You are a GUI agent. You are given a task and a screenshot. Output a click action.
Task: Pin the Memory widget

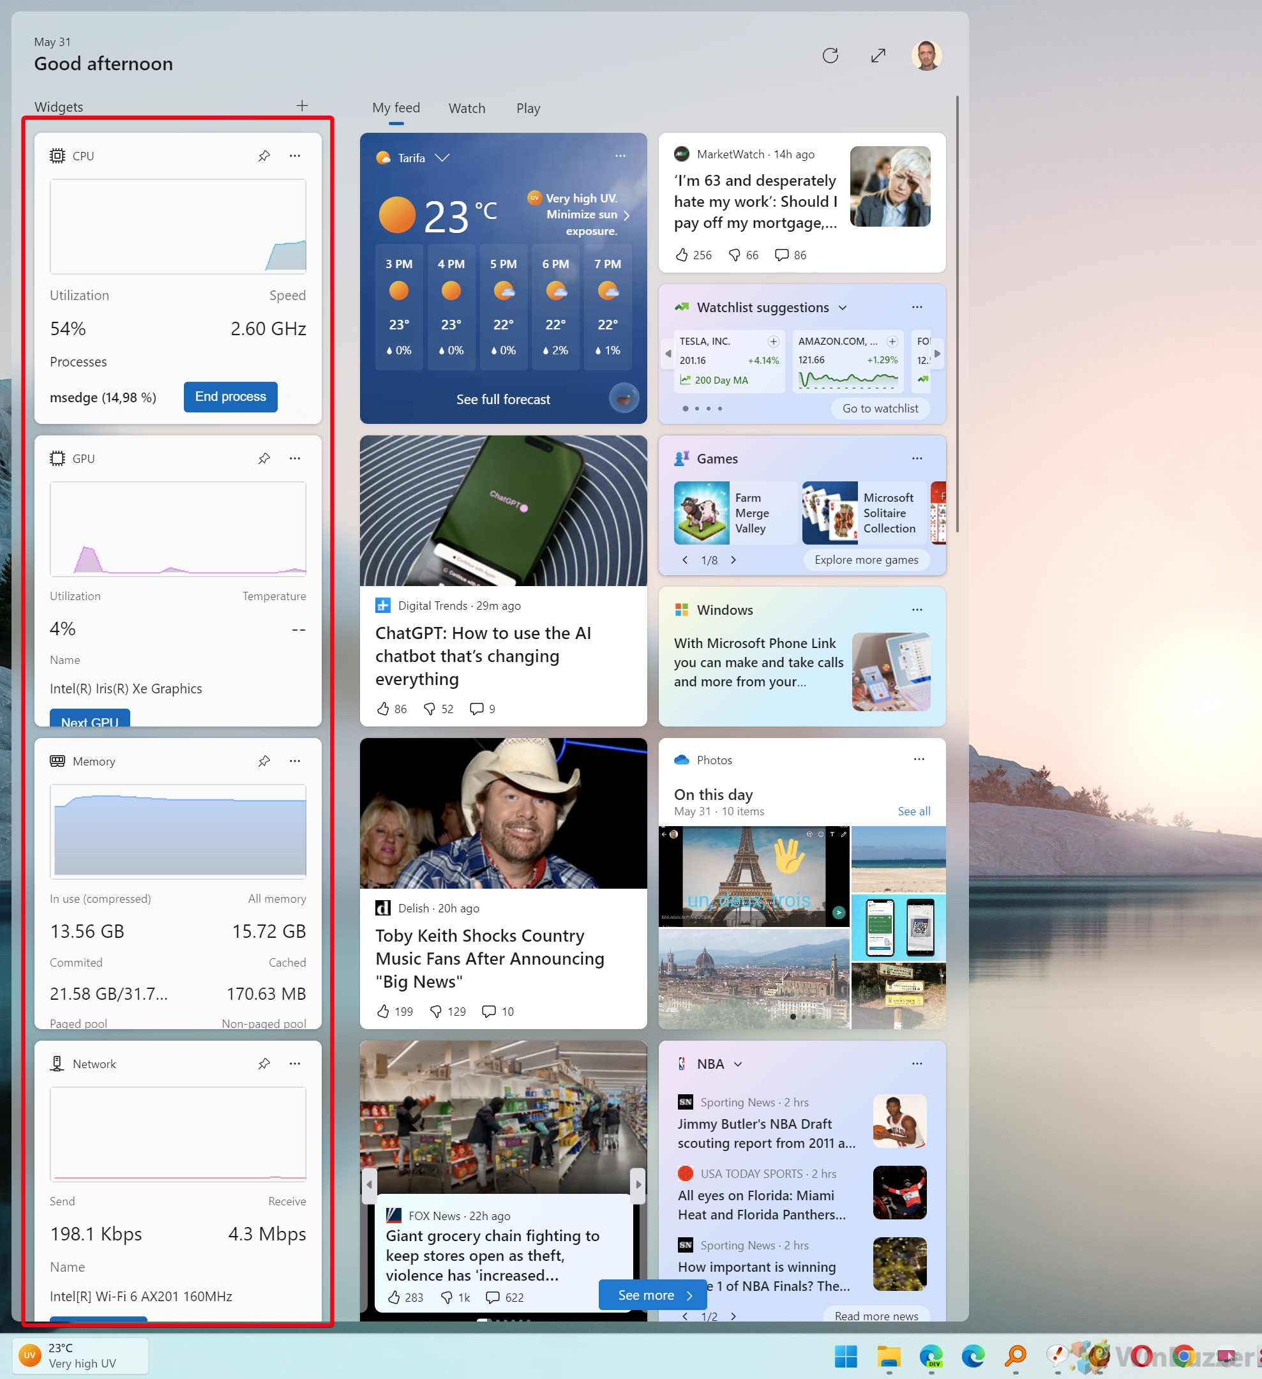264,760
